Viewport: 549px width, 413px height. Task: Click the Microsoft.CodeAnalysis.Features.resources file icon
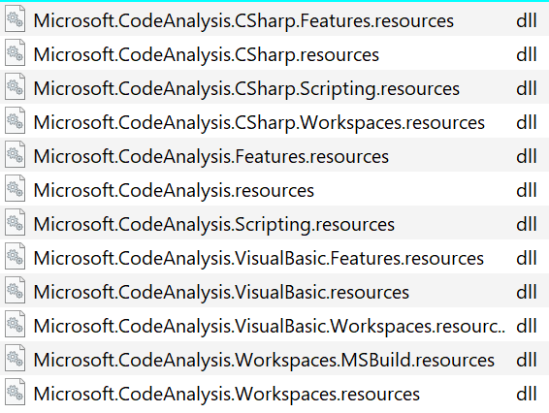pos(16,155)
